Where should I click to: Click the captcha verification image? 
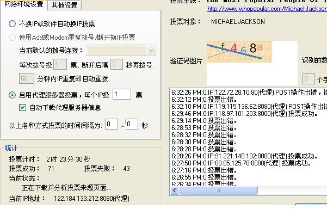239,52
